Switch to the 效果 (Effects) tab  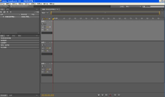click(x=8, y=36)
